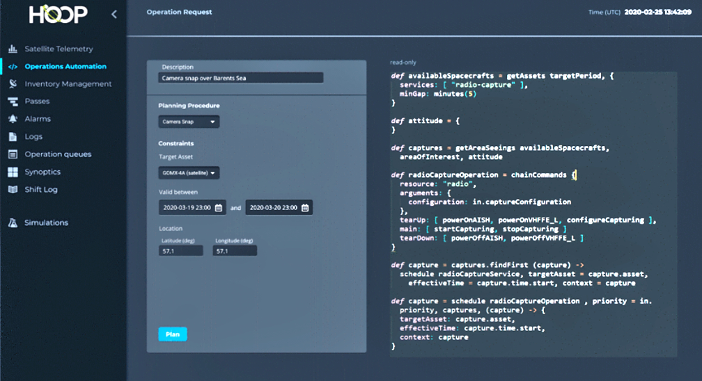Click the Alarms bell icon

[12, 119]
